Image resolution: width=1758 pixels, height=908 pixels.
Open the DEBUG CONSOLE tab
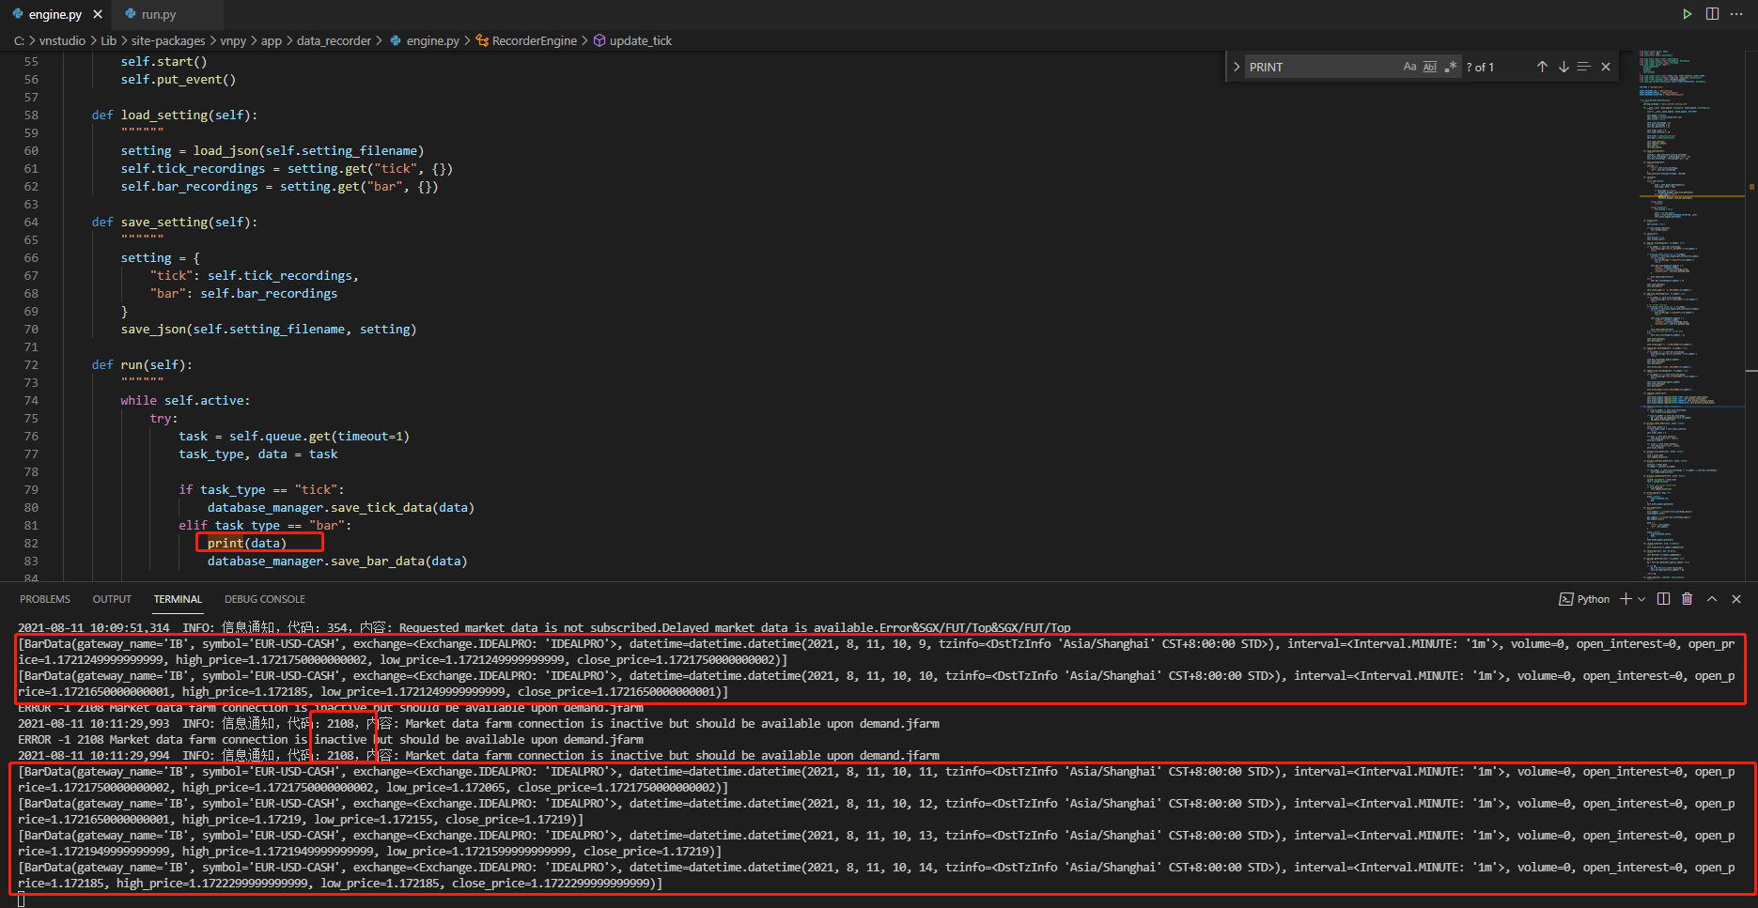264,598
